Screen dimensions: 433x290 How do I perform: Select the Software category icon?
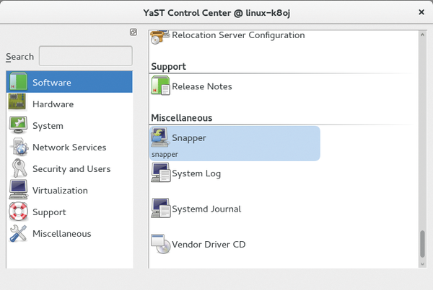click(18, 82)
